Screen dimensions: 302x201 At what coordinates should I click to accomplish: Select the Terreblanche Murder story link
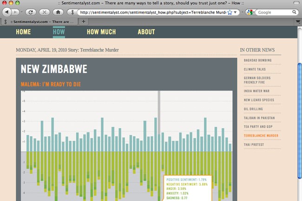click(261, 136)
